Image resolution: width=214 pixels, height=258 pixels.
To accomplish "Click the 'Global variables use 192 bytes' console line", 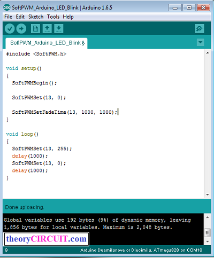I will [97, 220].
